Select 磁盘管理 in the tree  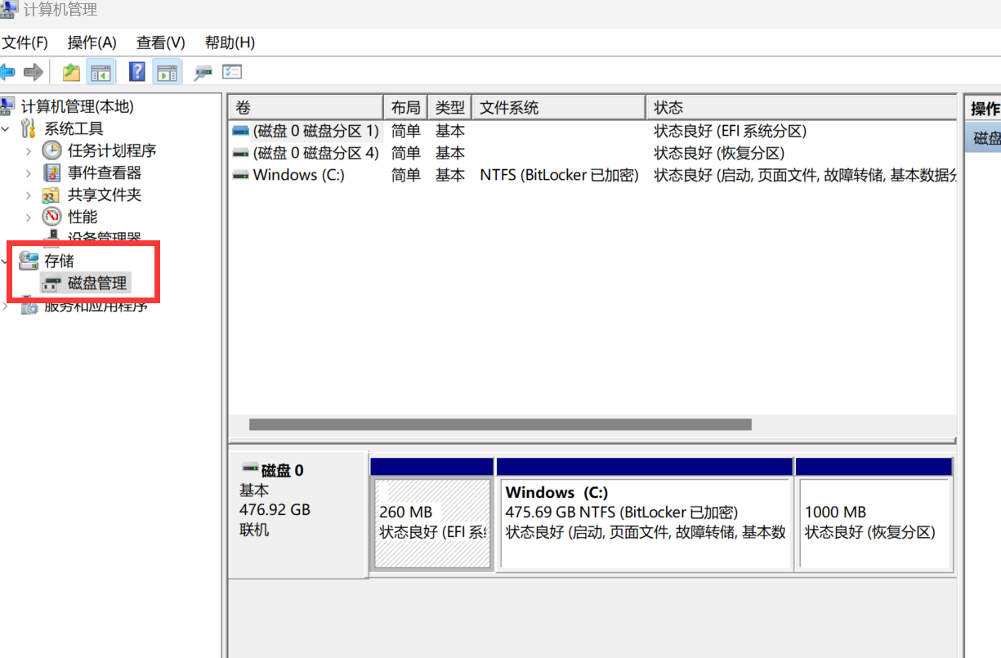pos(97,284)
